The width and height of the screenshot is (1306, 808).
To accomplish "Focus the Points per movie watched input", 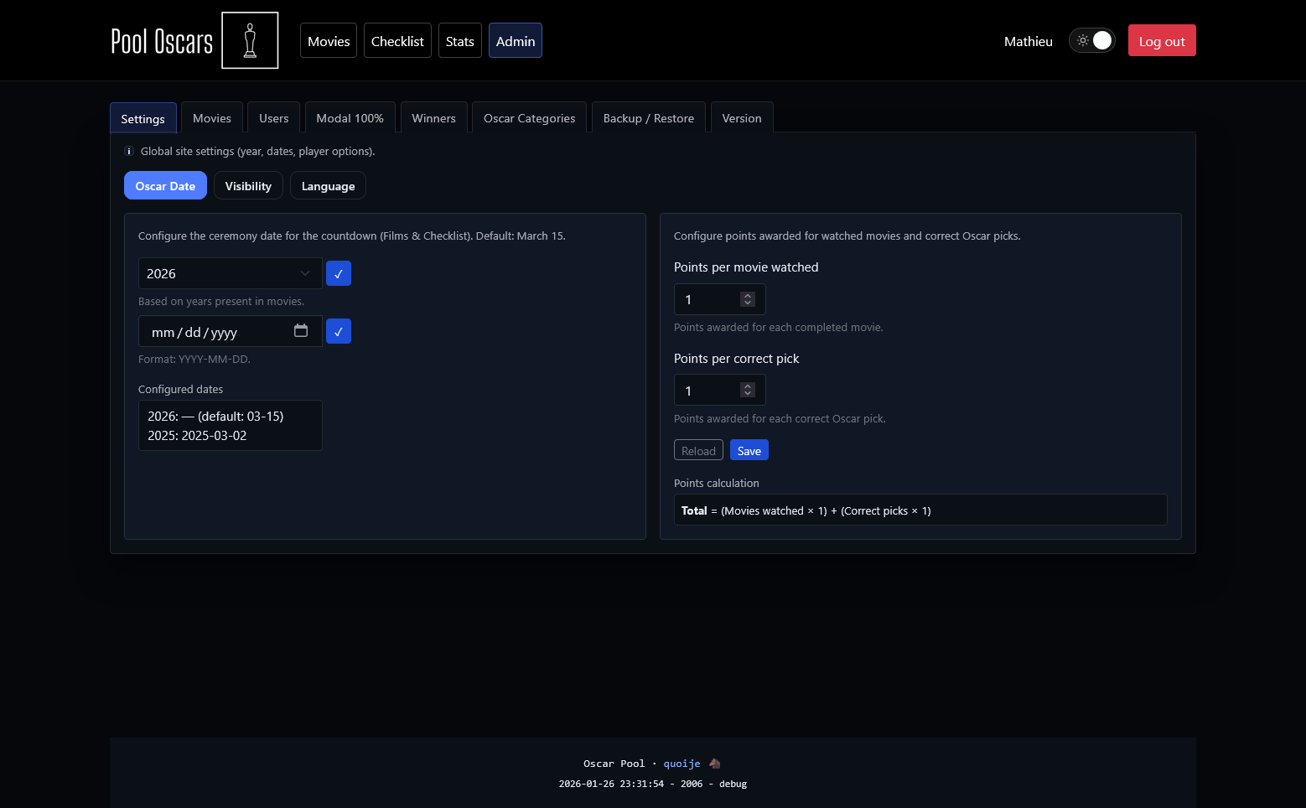I will pos(720,299).
